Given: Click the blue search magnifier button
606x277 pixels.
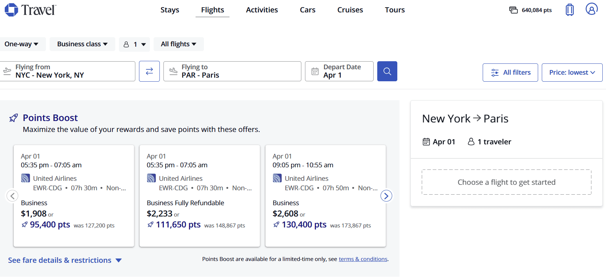Looking at the screenshot, I should (x=387, y=71).
